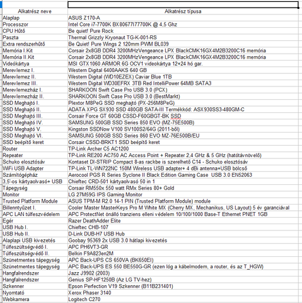Select ADATA XPG SX930 cell
The height and width of the screenshot is (303, 302).
click(x=183, y=109)
